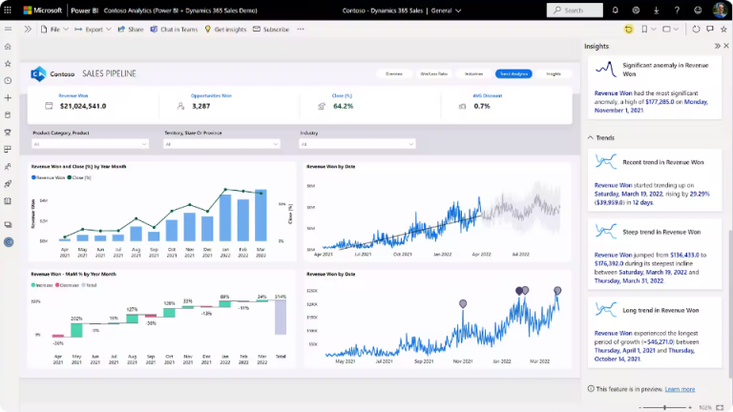Collapse the Trends section

[x=591, y=137]
